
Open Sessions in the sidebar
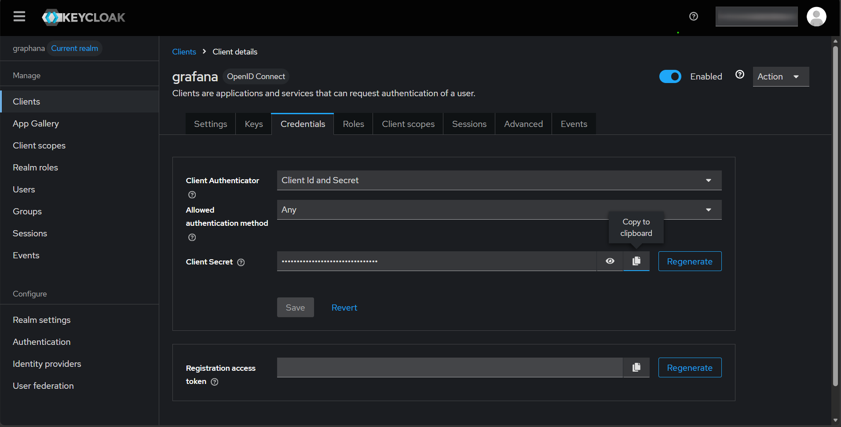click(x=80, y=233)
